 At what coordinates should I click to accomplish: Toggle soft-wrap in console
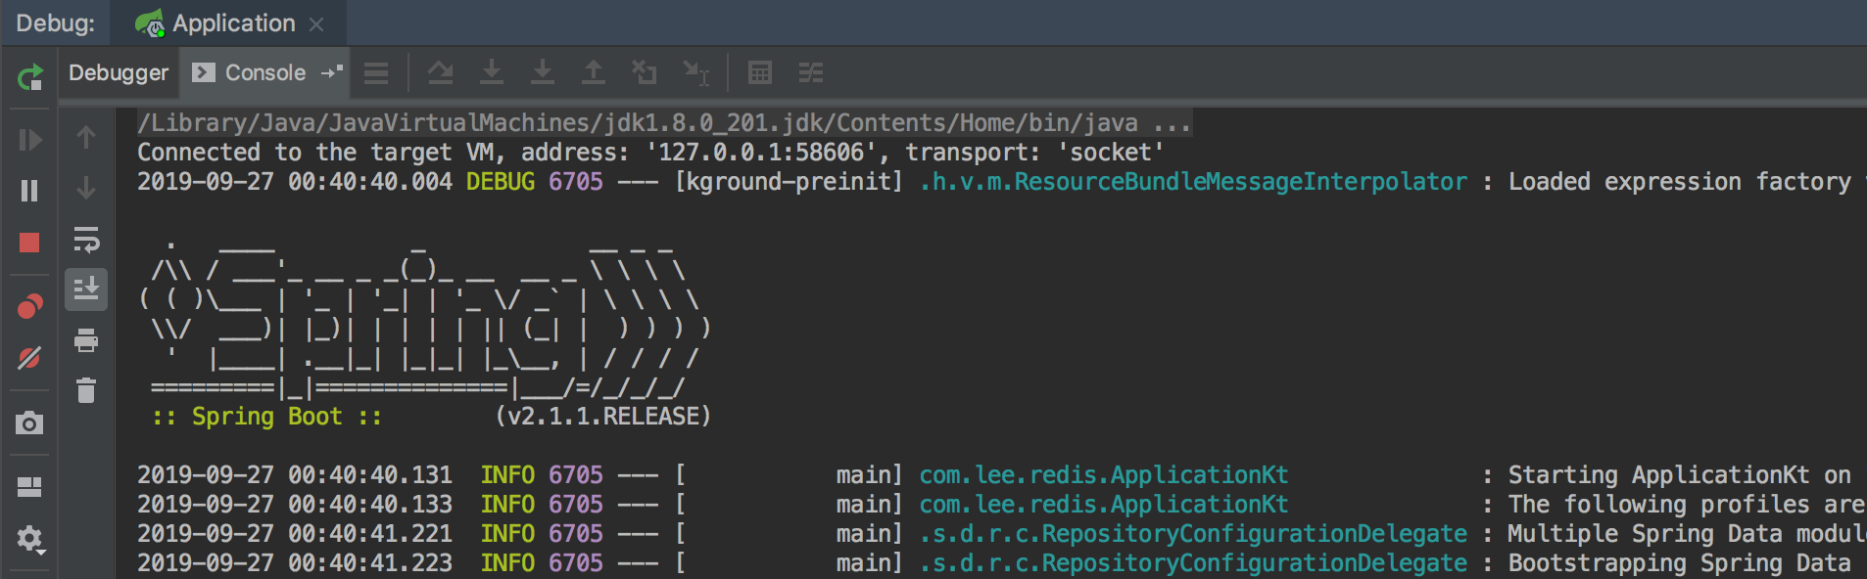point(86,239)
